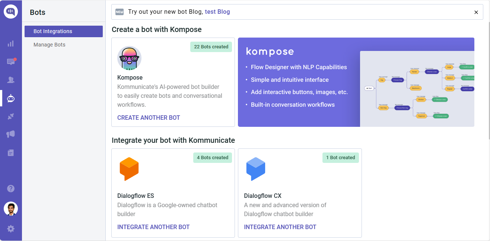The image size is (490, 241).
Task: Click the Dialogflow ES orange logo
Action: 129,169
